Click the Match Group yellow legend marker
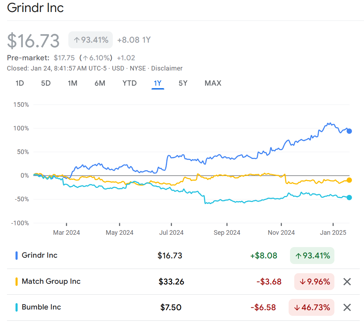Screen dimensions: 364x325 coord(17,282)
